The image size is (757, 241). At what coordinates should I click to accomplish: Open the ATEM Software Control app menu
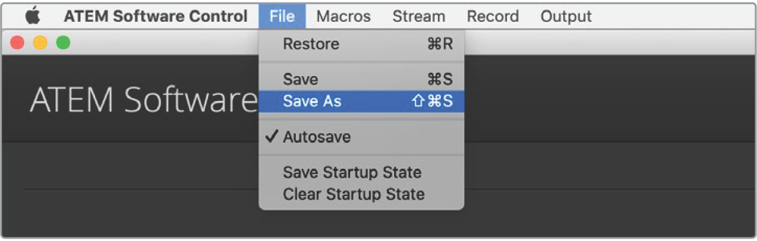[x=156, y=16]
